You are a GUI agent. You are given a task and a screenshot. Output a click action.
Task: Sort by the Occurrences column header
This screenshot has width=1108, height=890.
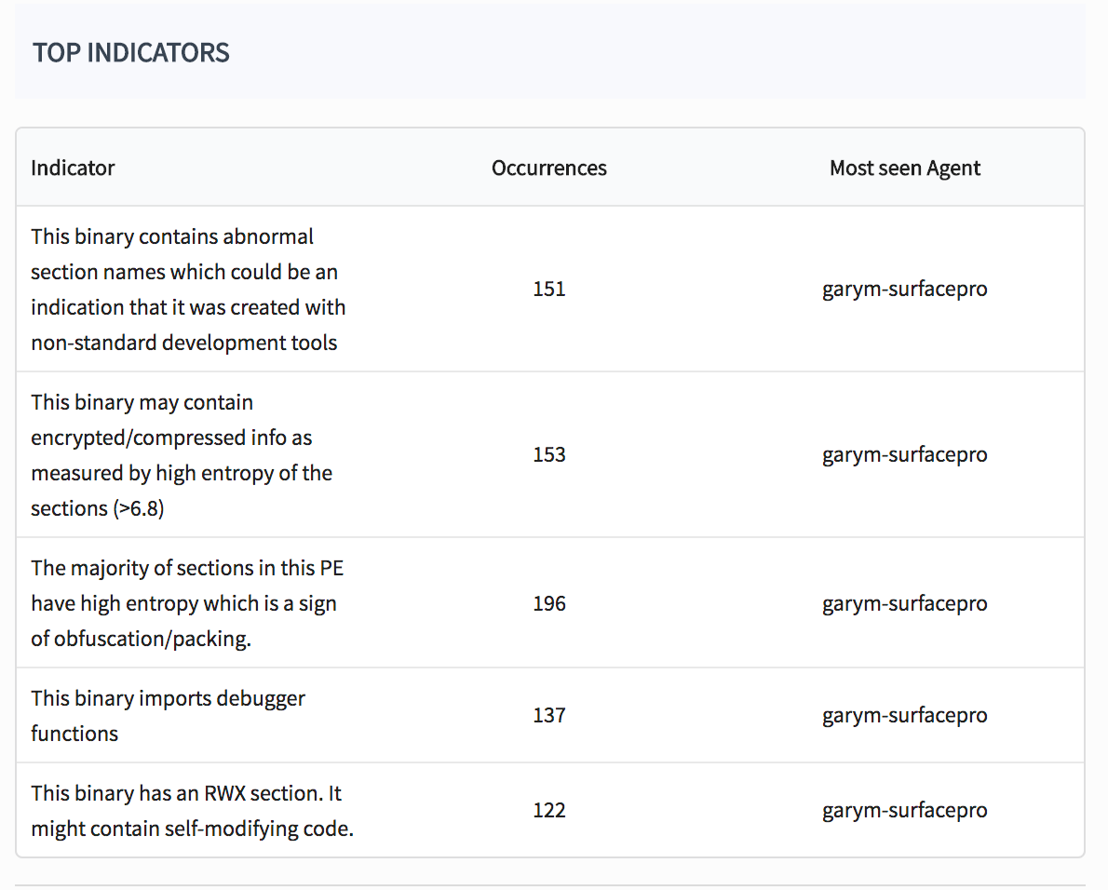tap(548, 168)
